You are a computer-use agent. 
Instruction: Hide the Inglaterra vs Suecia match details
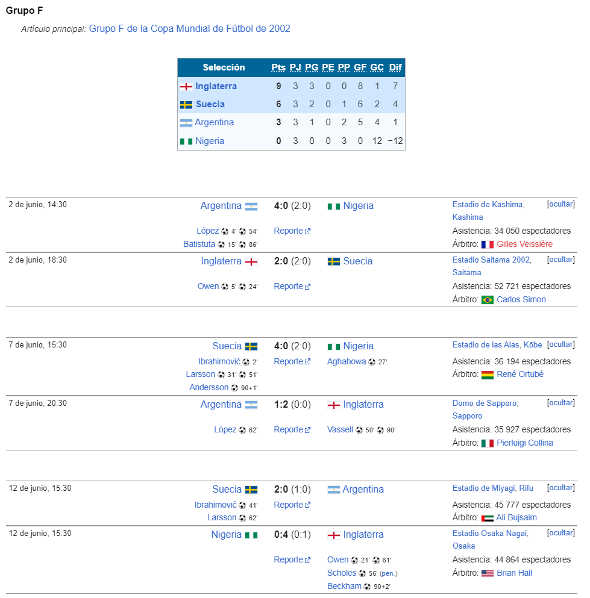click(560, 260)
